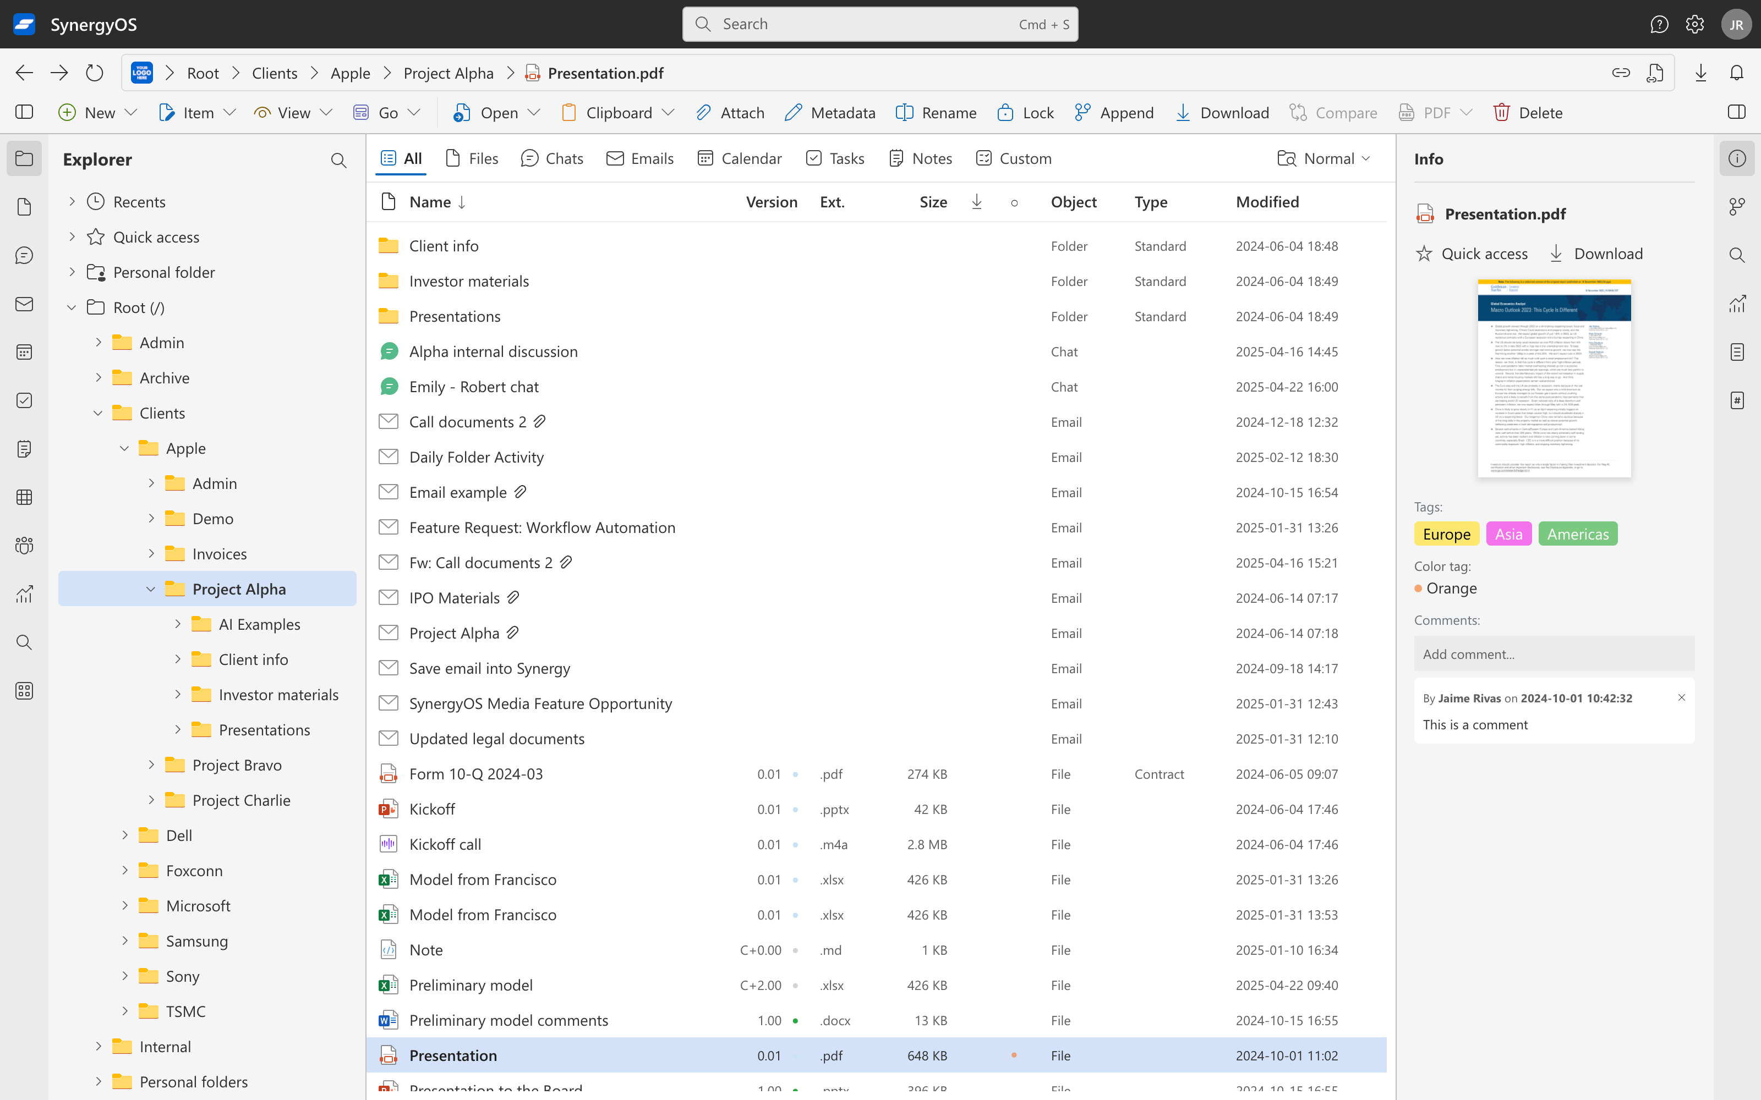The width and height of the screenshot is (1761, 1100).
Task: Switch to the Calendar tab
Action: coord(739,158)
